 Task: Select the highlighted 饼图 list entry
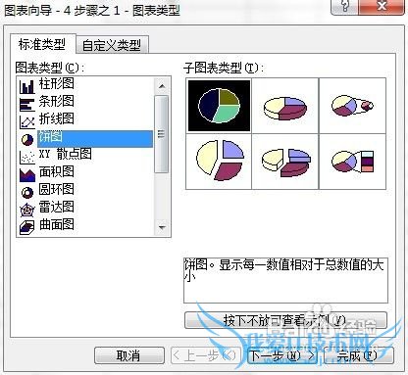click(x=95, y=139)
